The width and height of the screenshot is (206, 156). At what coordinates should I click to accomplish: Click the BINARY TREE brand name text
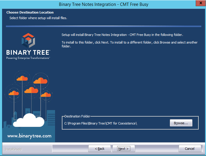point(28,52)
